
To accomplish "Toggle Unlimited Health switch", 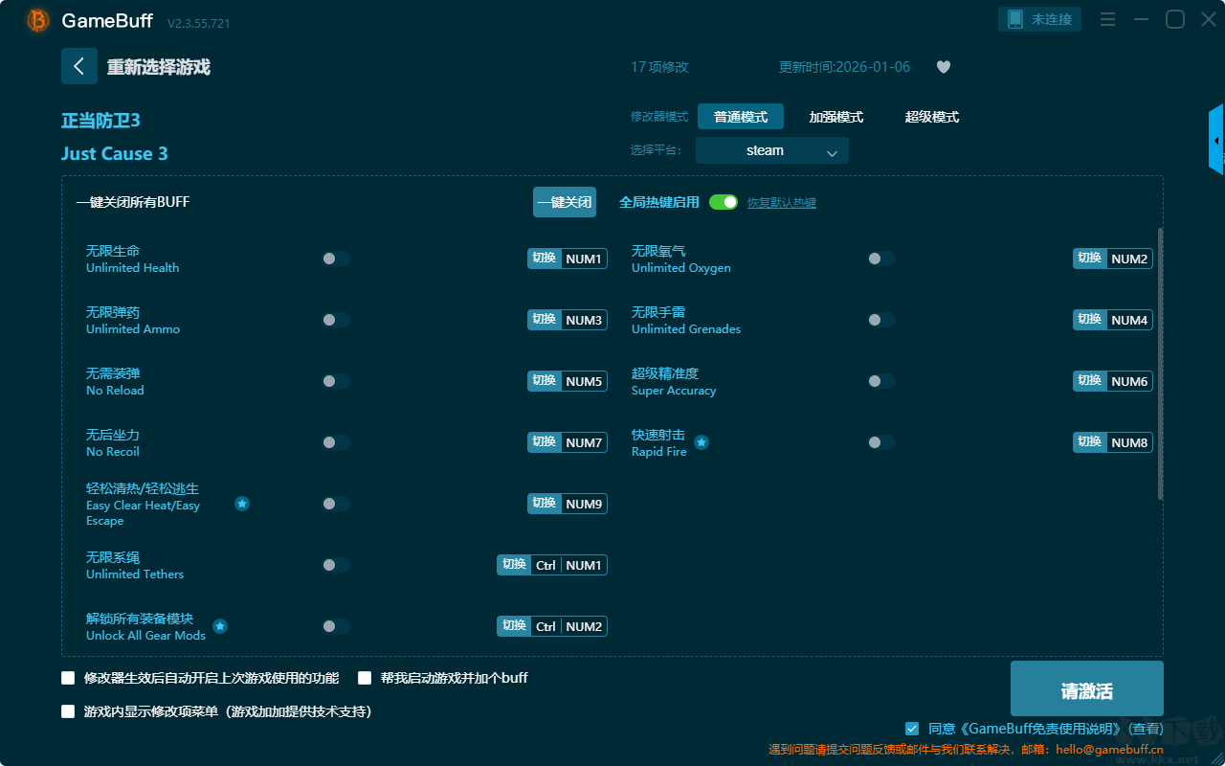I will click(x=336, y=259).
